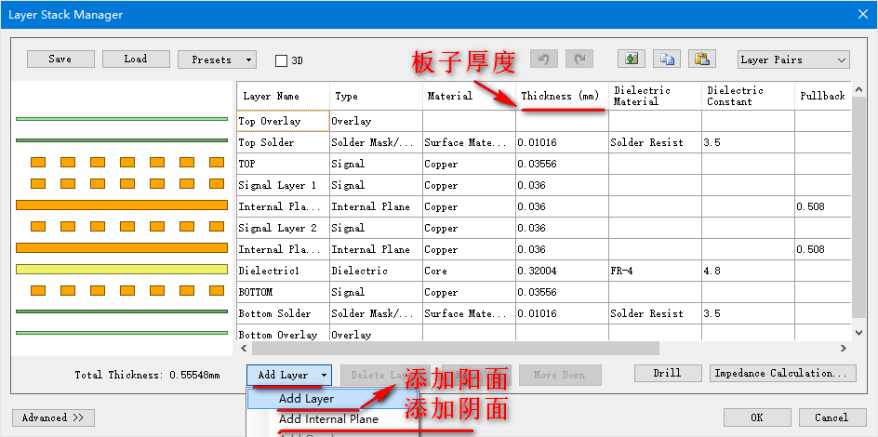The height and width of the screenshot is (437, 878).
Task: Click the Drill button
Action: [667, 374]
